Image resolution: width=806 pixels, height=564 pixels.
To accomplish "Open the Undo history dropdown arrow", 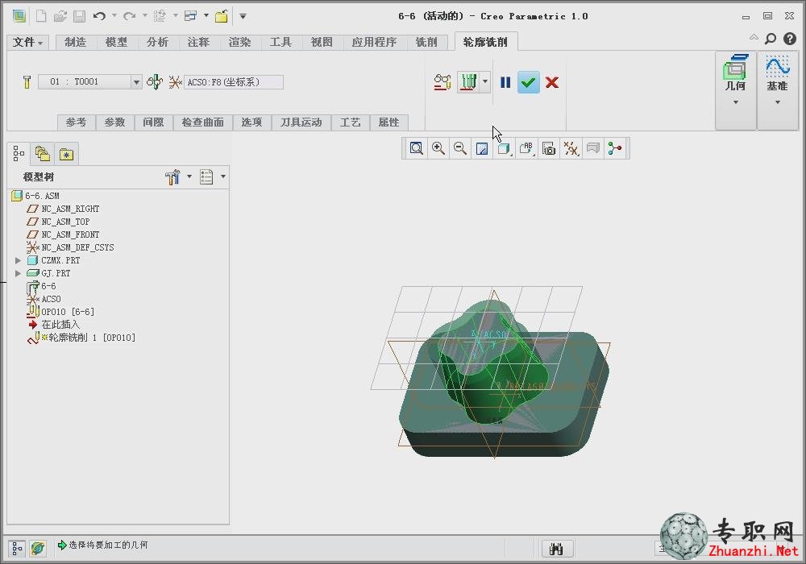I will click(114, 16).
